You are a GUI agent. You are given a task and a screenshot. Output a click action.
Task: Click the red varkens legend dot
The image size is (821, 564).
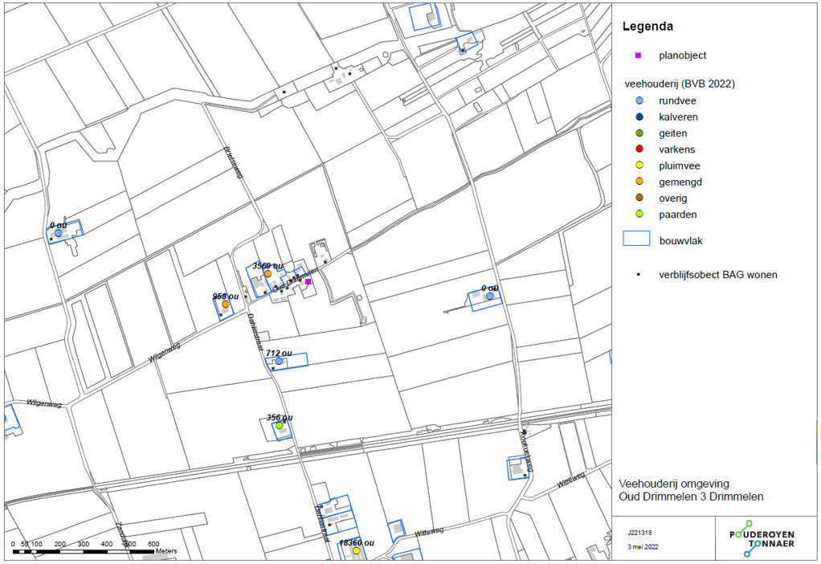click(639, 149)
